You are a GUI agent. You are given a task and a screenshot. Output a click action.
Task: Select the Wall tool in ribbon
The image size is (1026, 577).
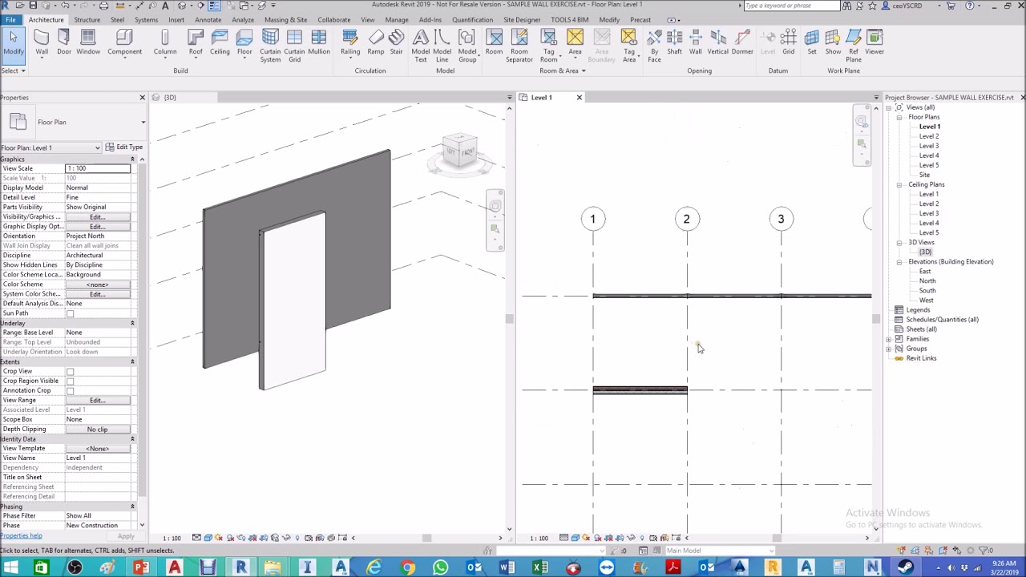[x=42, y=42]
